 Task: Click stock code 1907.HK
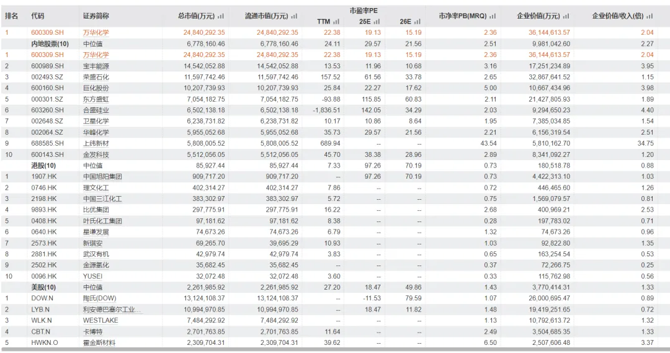(x=44, y=176)
